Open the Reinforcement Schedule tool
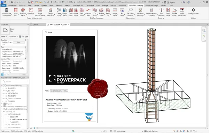The height and width of the screenshot is (133, 209). click(x=152, y=12)
